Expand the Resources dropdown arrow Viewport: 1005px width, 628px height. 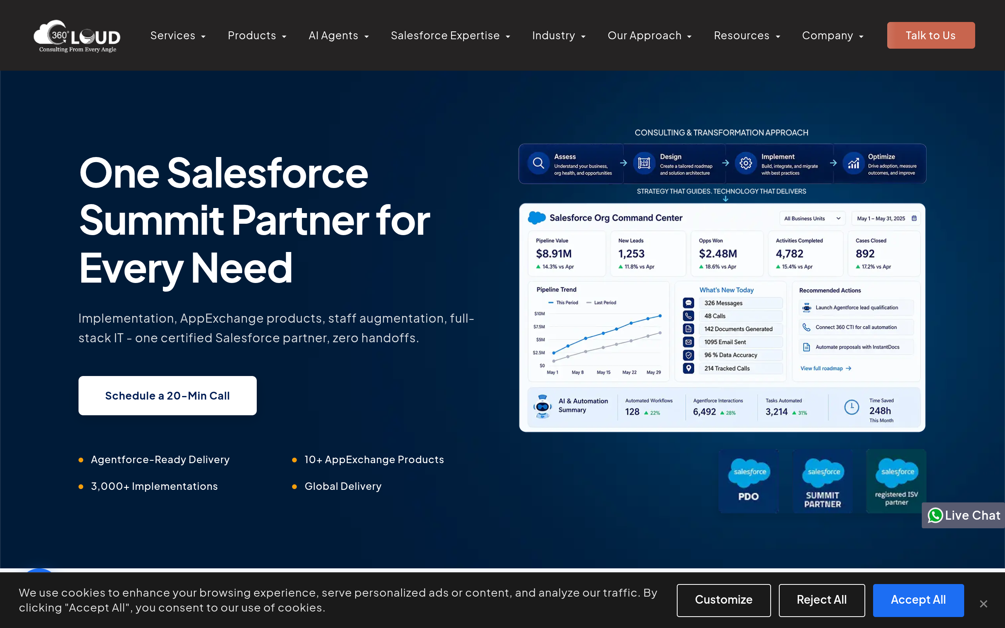[778, 37]
